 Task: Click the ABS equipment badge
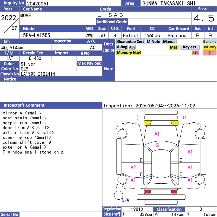(x=132, y=47)
